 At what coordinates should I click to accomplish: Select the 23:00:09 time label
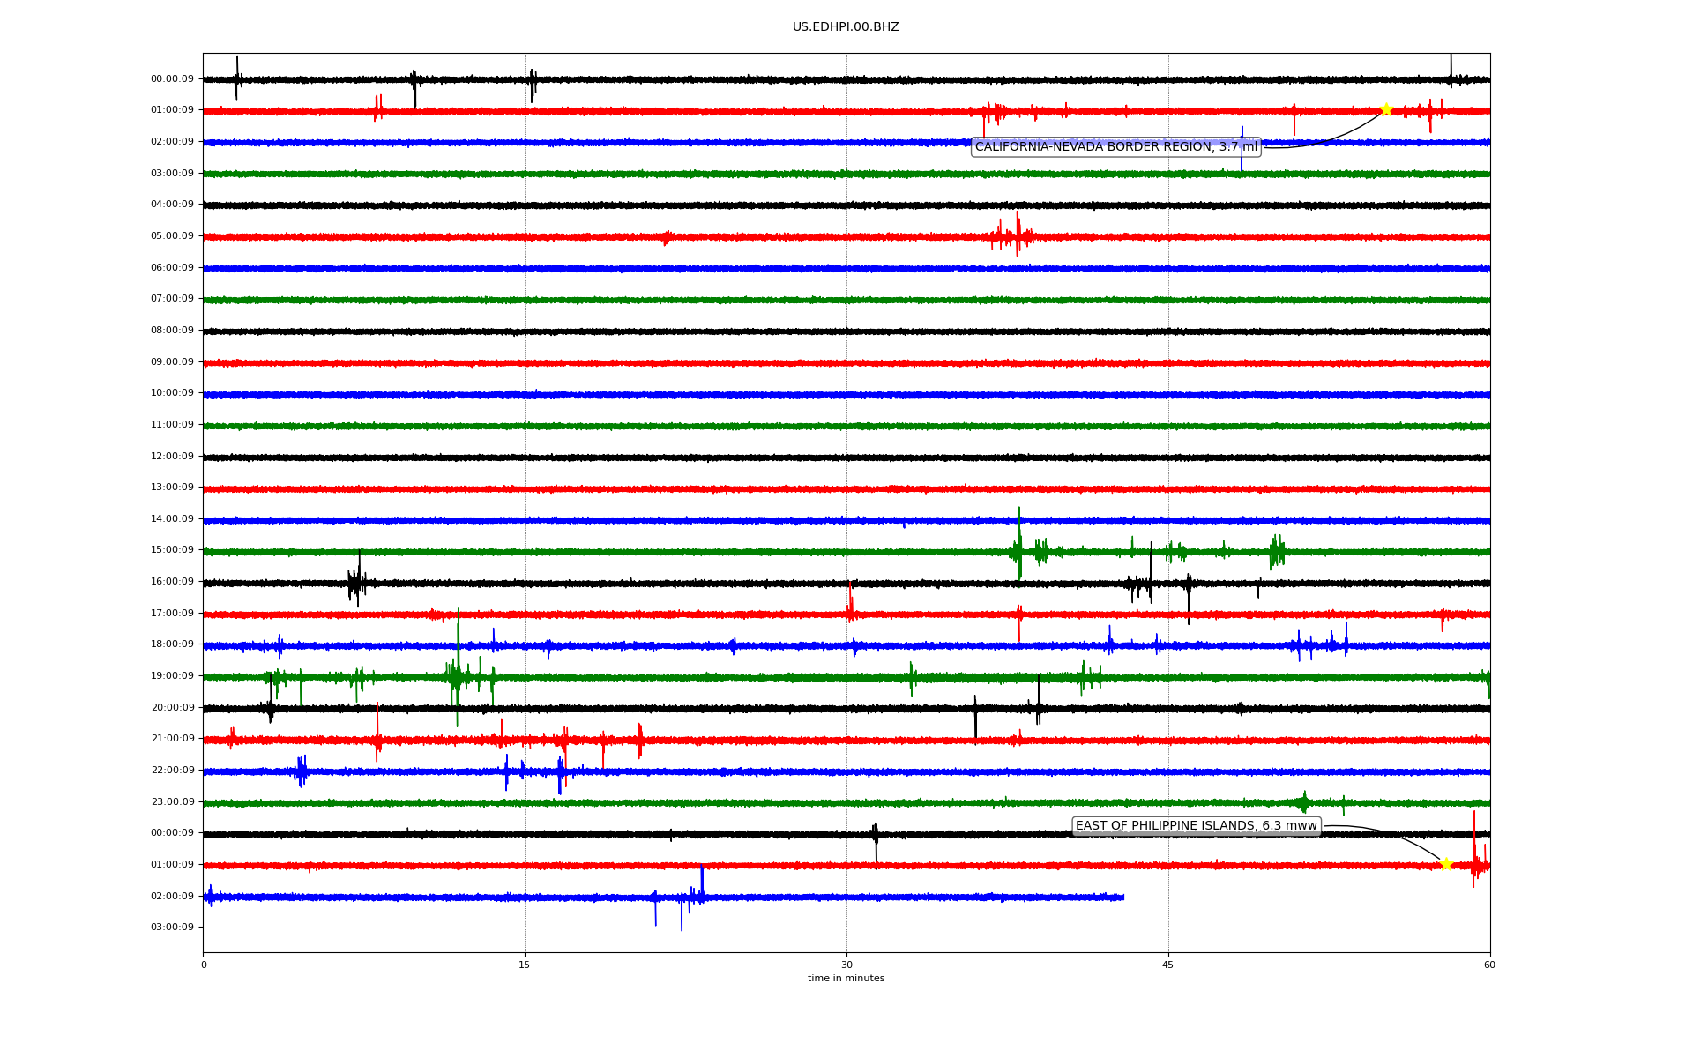(x=172, y=802)
